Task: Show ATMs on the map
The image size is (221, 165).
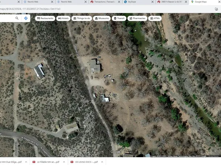Action: 155,18
